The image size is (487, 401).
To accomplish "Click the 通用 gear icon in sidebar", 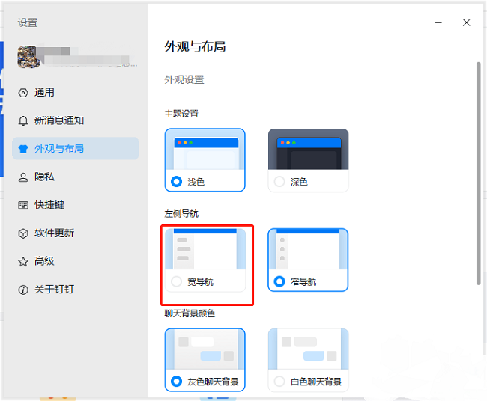I will [23, 93].
